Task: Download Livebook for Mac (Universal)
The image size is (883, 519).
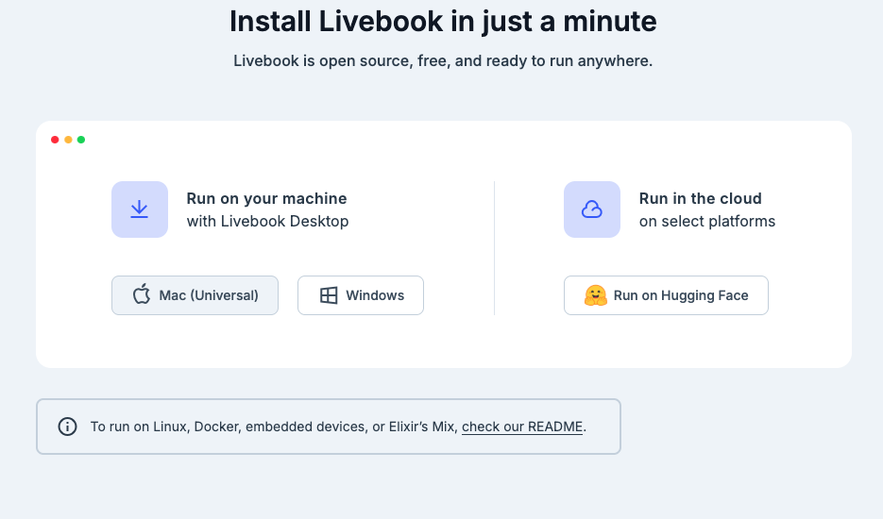Action: tap(195, 295)
